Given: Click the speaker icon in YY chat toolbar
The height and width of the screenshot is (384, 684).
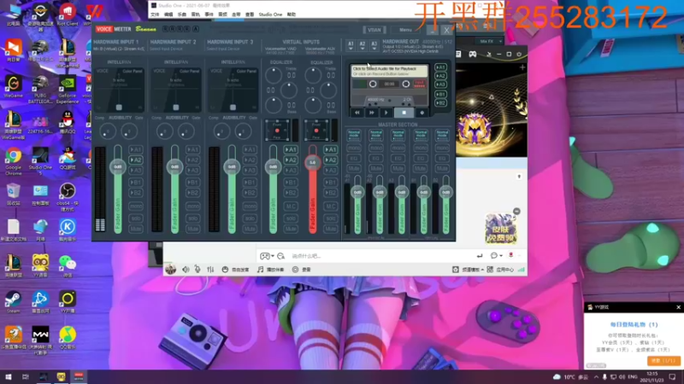Looking at the screenshot, I should tap(186, 270).
